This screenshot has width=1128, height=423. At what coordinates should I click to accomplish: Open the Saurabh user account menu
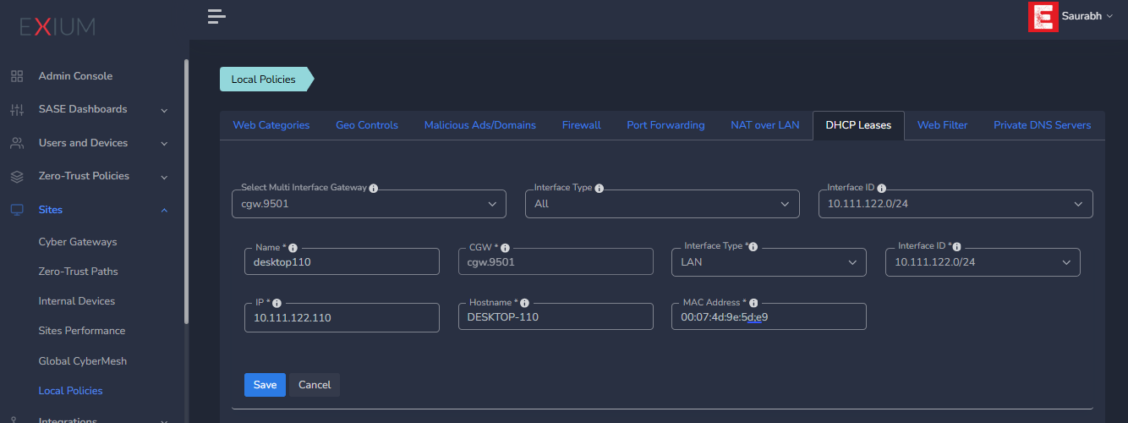tap(1086, 16)
